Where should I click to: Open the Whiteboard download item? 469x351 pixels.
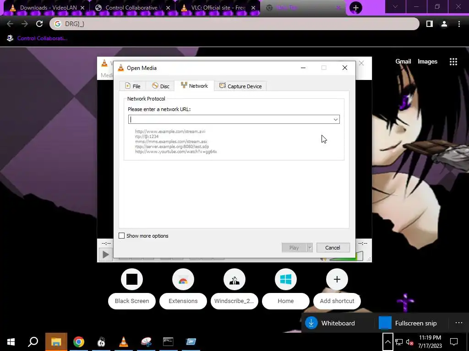click(338, 323)
